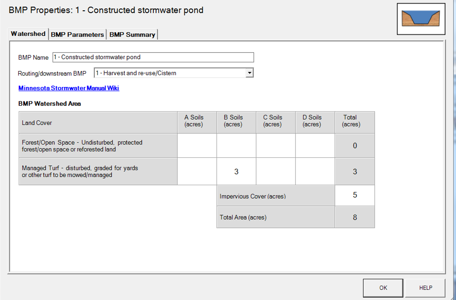Open the BMP Summary tab

[x=132, y=35]
